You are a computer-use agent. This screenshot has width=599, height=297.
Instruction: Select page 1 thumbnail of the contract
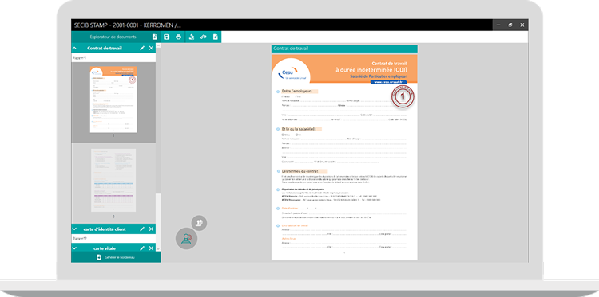pyautogui.click(x=113, y=100)
